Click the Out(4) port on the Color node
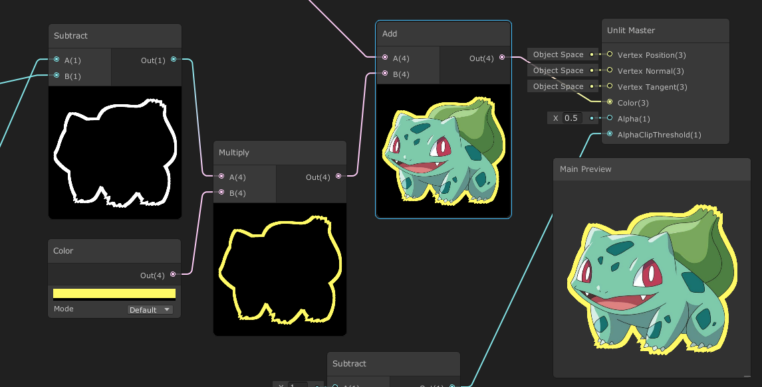Screen dimensions: 762x387 pyautogui.click(x=173, y=274)
